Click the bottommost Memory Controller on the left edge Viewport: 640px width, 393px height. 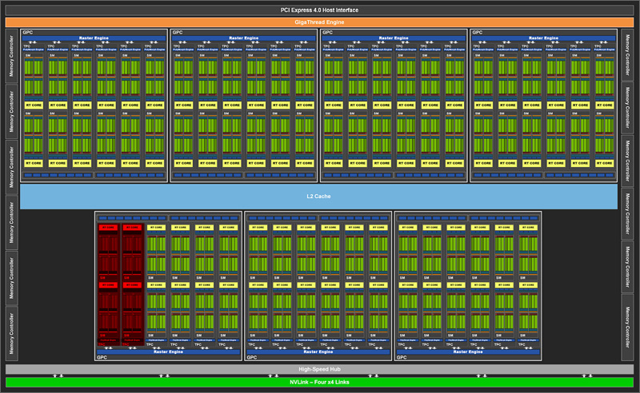coord(11,333)
